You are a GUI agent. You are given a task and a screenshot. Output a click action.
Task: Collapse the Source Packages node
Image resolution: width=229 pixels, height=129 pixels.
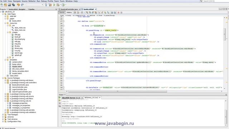(3, 78)
